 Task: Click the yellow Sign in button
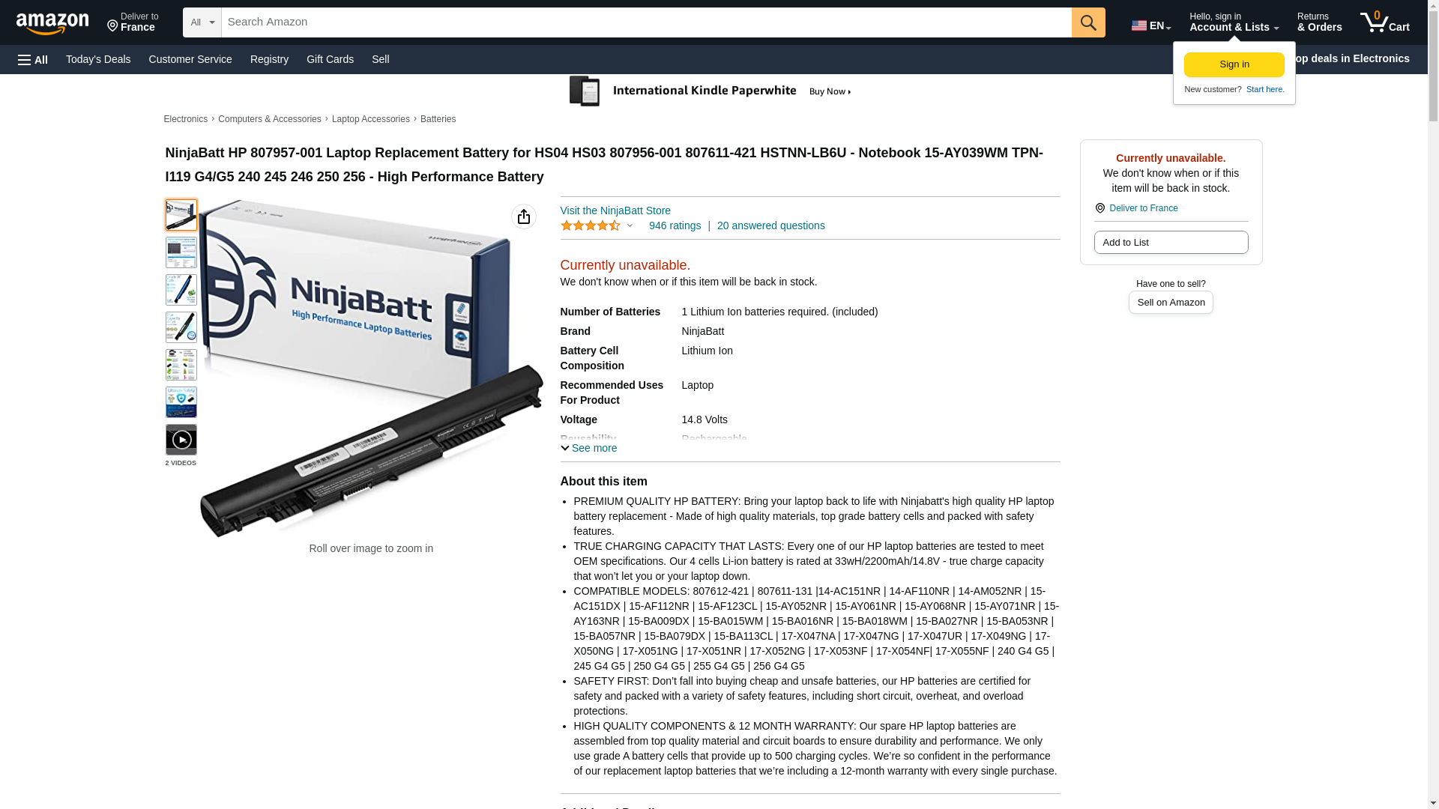[x=1234, y=64]
